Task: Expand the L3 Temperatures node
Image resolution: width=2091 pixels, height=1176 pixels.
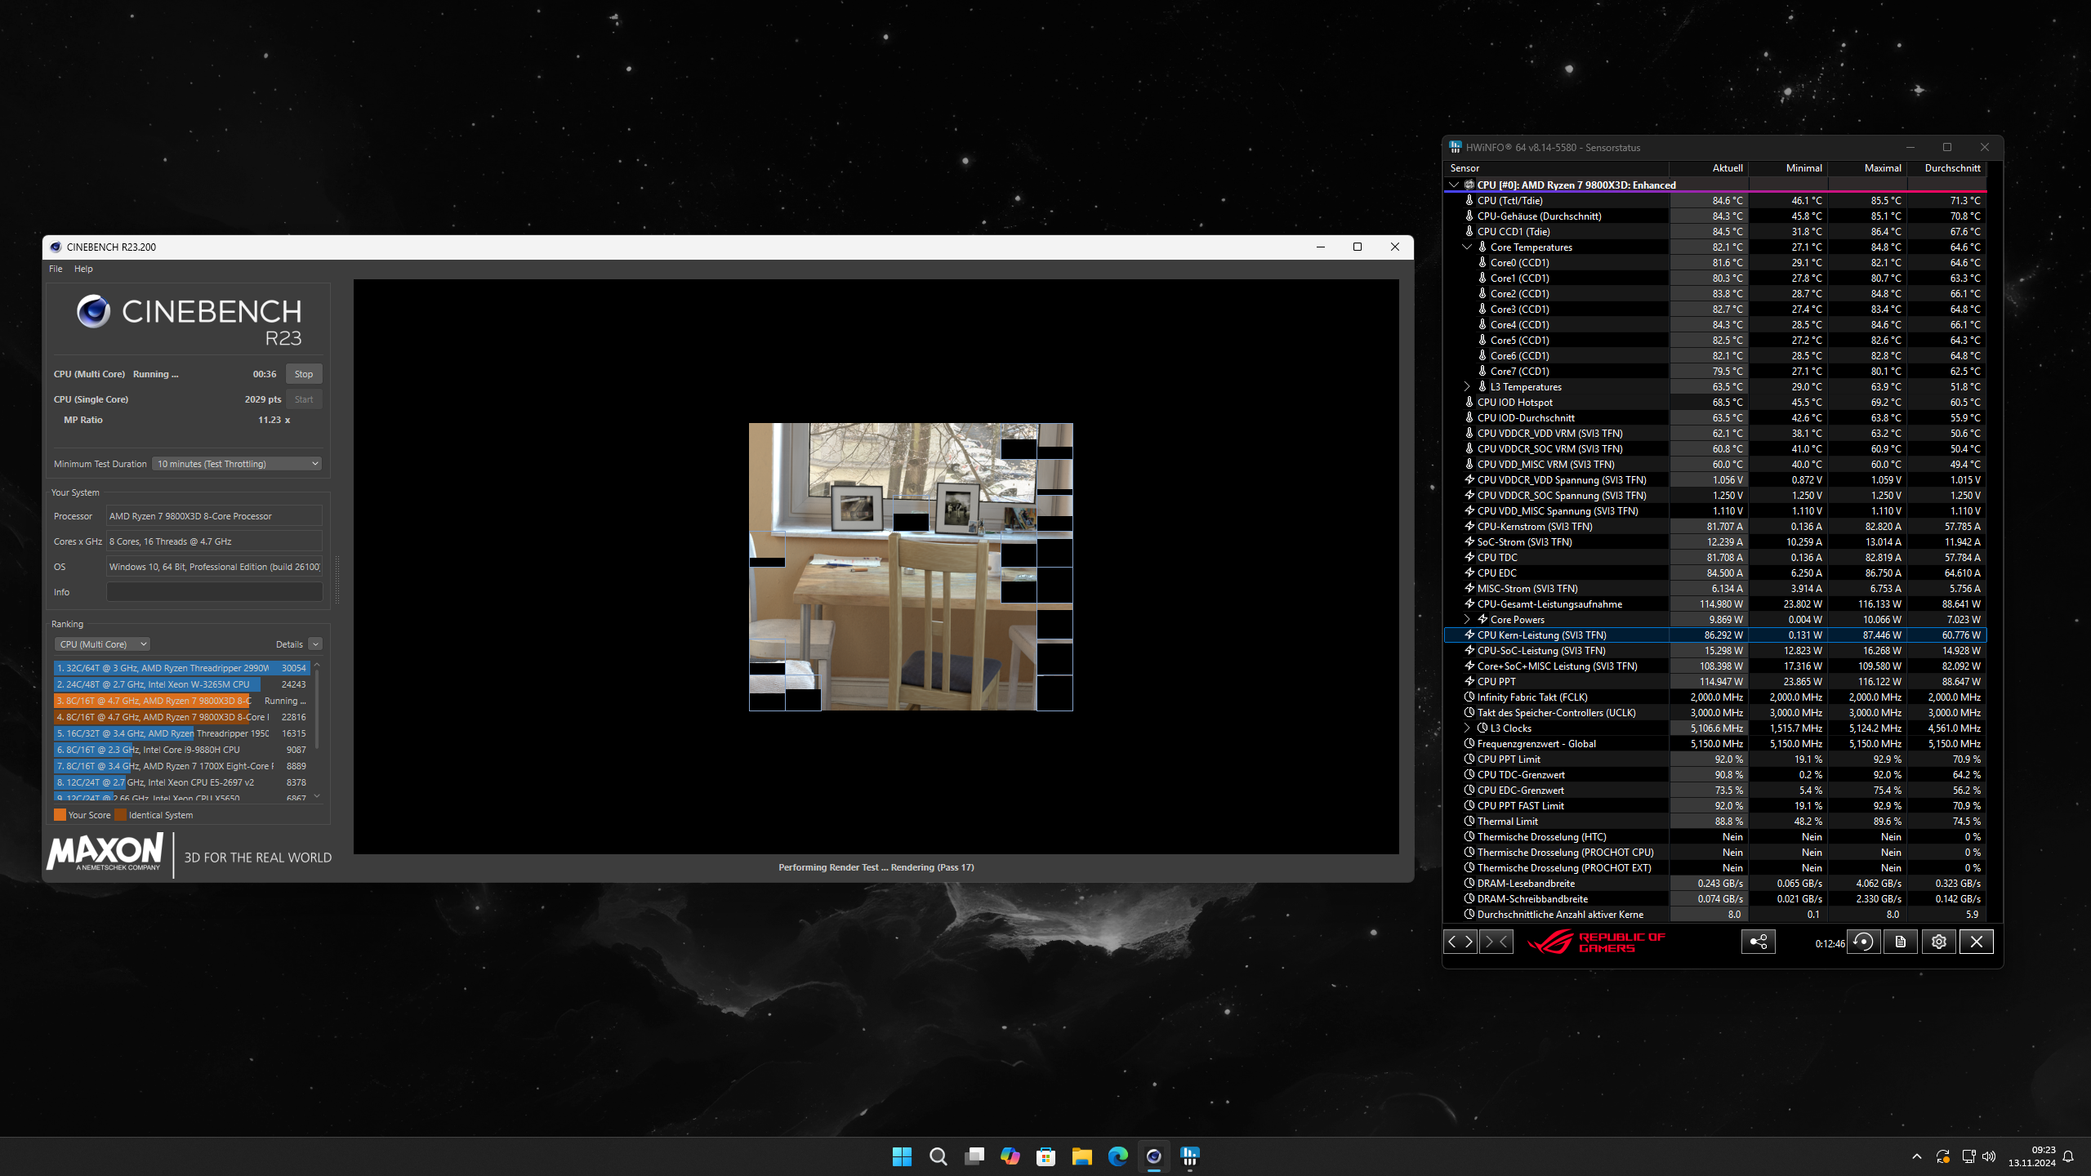Action: (1467, 386)
